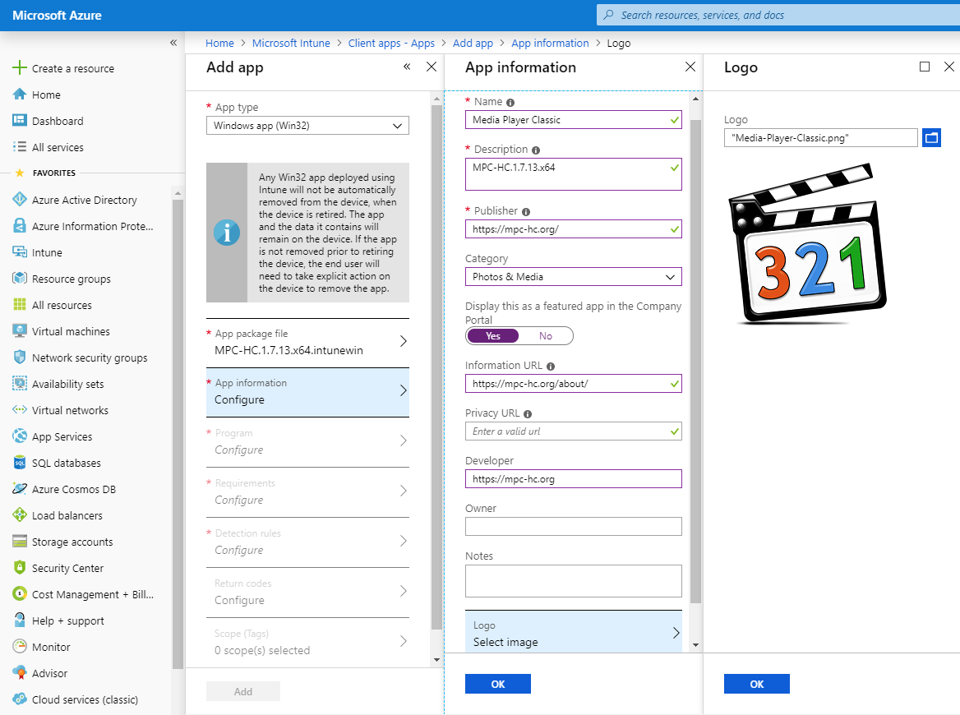Open Network security groups shield icon
Screen dimensions: 960x715
pos(20,357)
